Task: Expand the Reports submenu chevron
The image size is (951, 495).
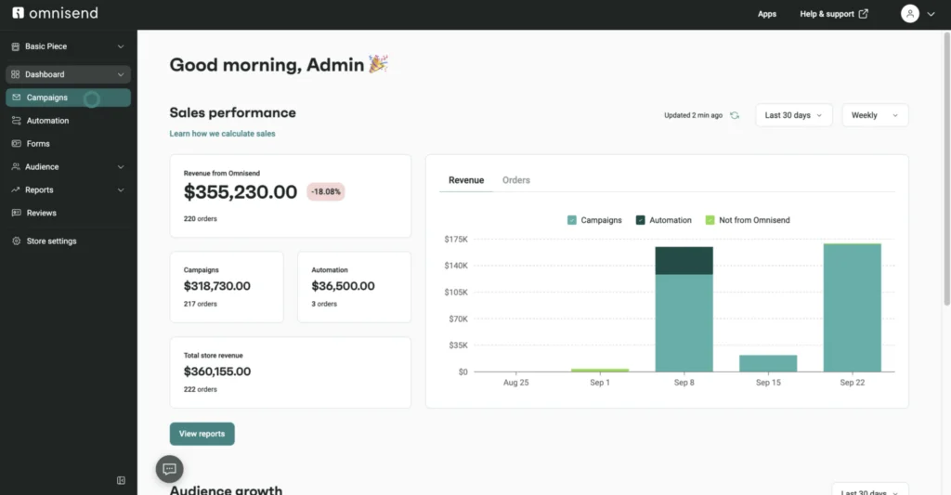Action: [x=121, y=189]
